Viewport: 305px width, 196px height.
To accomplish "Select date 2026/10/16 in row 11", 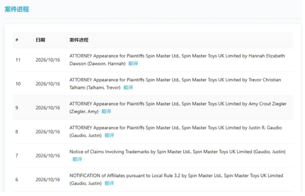I will pos(48,60).
